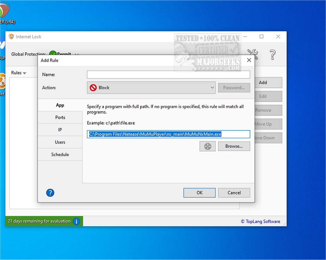The height and width of the screenshot is (260, 326).
Task: Open help via the large question mark icon
Action: pyautogui.click(x=273, y=55)
